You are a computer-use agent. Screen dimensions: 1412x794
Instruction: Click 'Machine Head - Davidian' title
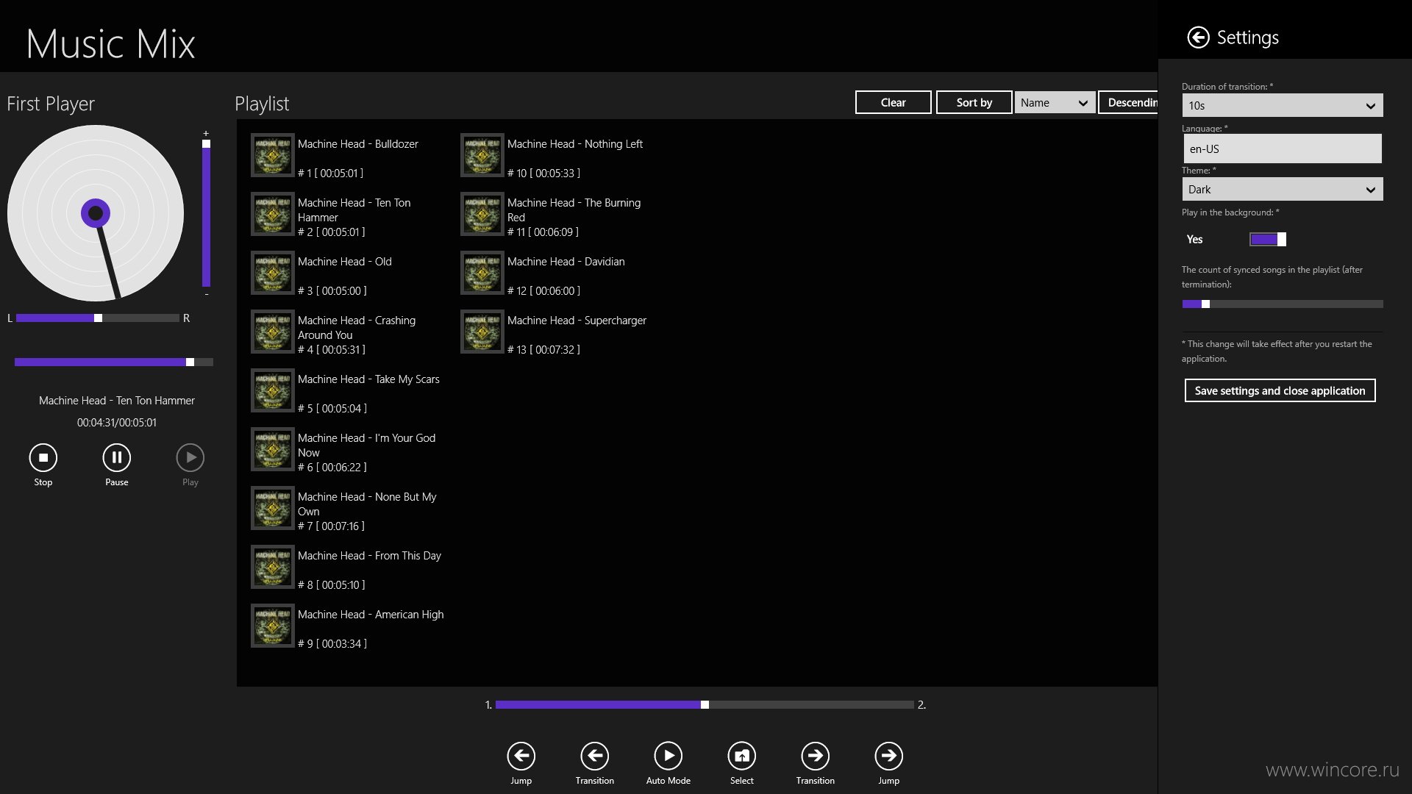(566, 262)
